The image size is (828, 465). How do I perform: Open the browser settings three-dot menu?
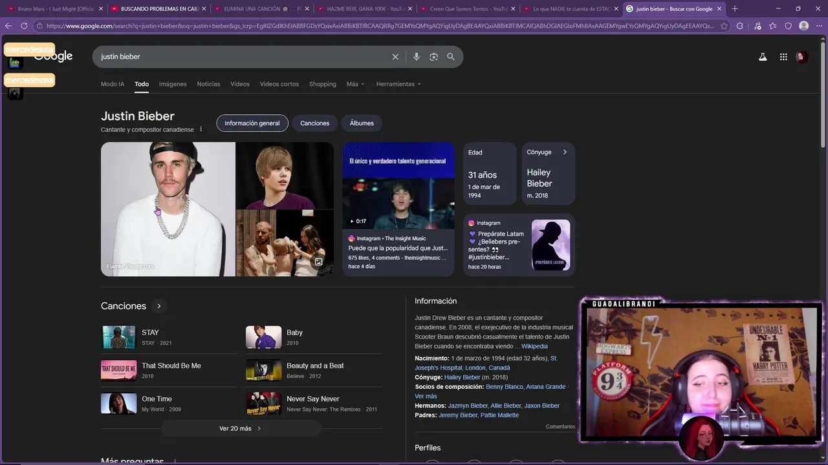(x=819, y=26)
